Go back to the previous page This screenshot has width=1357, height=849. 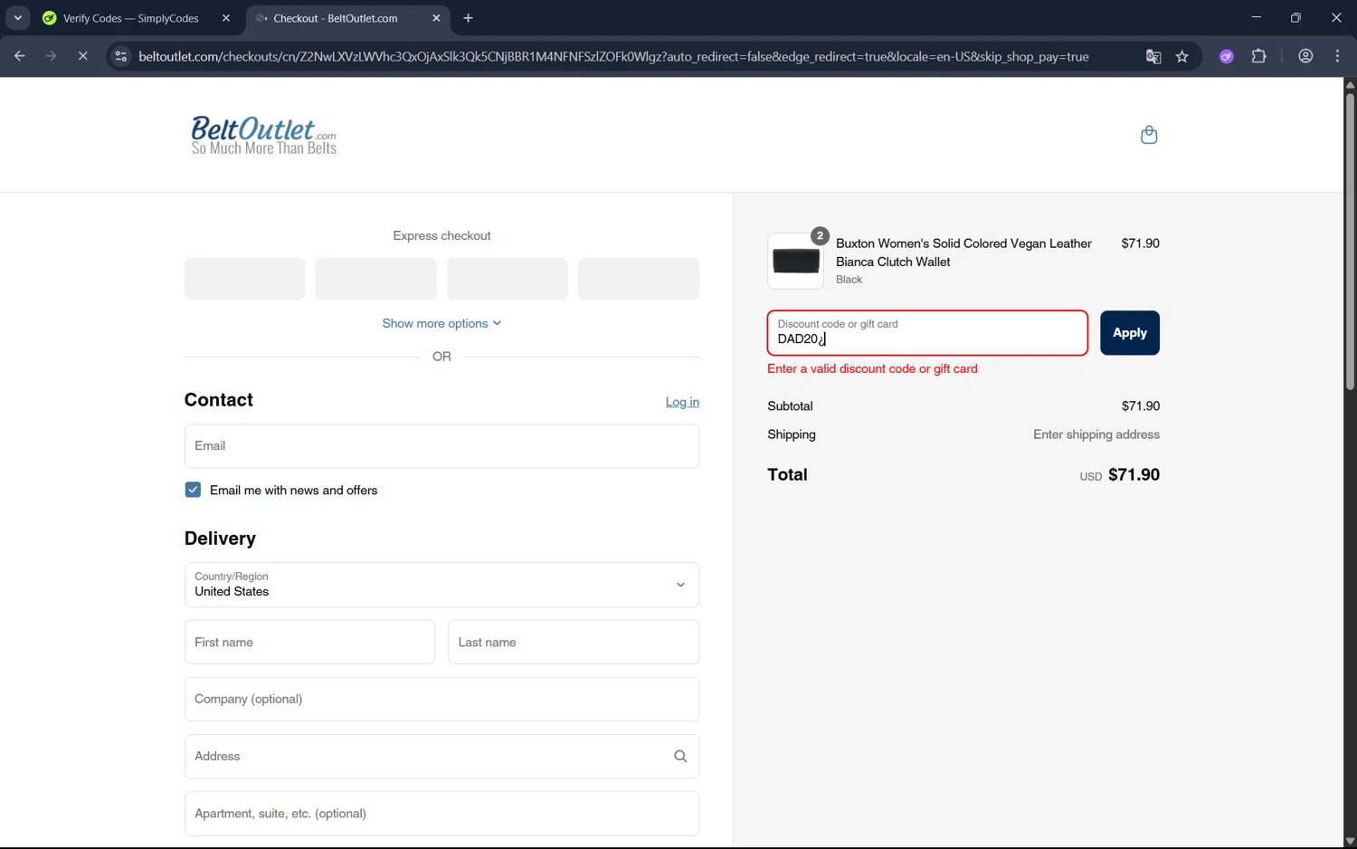tap(19, 56)
